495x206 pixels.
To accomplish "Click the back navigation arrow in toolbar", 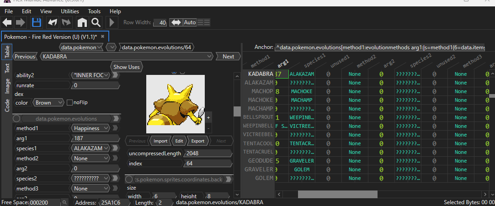I will 7,22.
